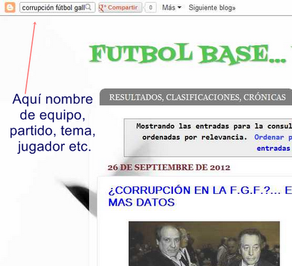
Task: Go to Siguiente blog link
Action: tap(212, 7)
